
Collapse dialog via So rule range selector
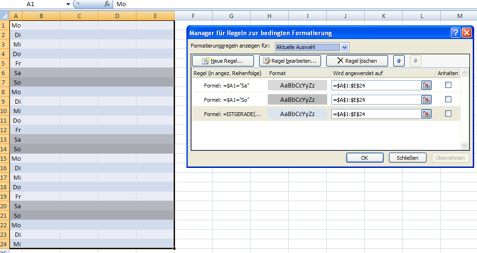pyautogui.click(x=427, y=100)
